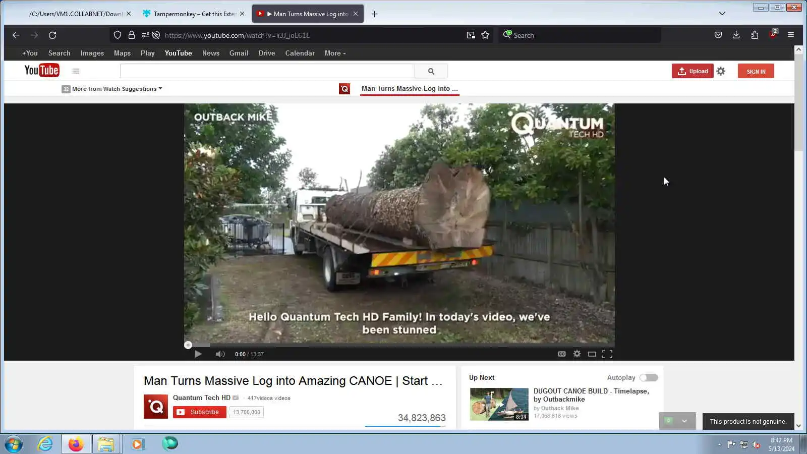Click the video progress bar scrubber

pos(188,346)
